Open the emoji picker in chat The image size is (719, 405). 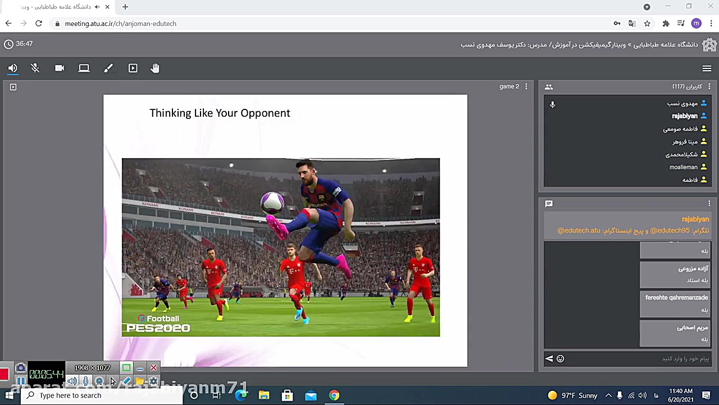tap(560, 358)
